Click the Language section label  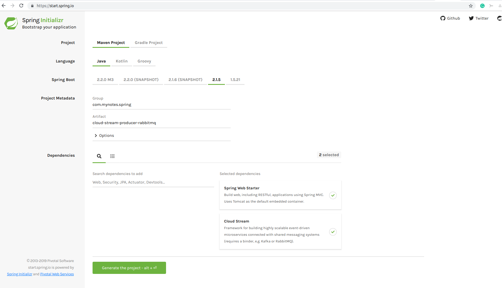(65, 61)
